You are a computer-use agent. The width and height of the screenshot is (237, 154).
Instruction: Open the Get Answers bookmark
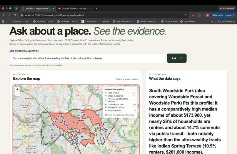[x=188, y=21]
